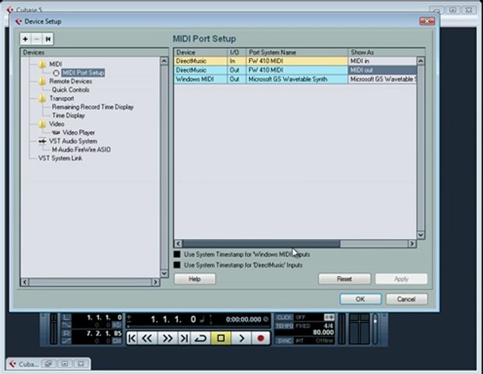Click the Fast Forward transport button
This screenshot has width=483, height=374.
(167, 338)
